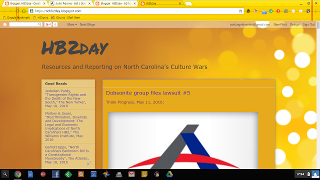The height and width of the screenshot is (180, 320).
Task: Launch Google Photos pinwheel icon
Action: click(106, 174)
